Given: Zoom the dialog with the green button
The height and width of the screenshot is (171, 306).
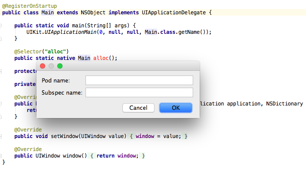Looking at the screenshot, I should coord(60,66).
